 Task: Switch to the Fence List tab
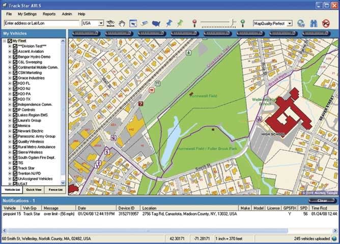pos(55,190)
